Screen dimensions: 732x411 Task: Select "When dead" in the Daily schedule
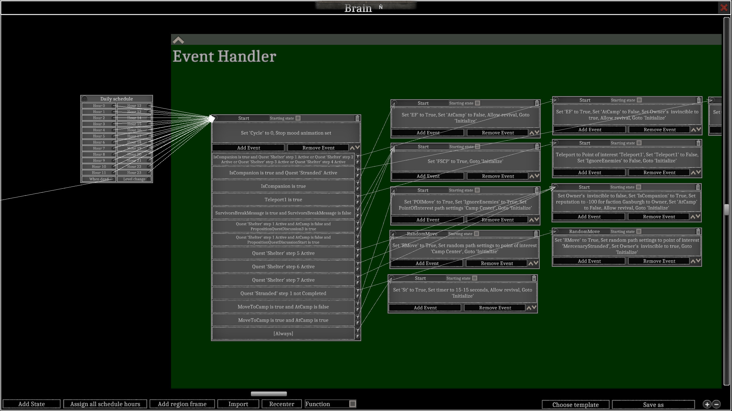click(x=99, y=179)
